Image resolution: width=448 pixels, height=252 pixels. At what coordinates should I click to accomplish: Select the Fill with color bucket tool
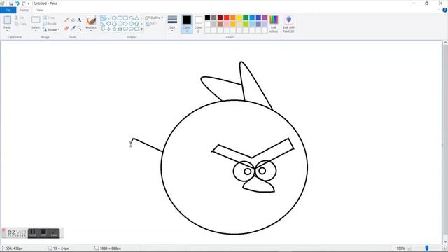73,20
